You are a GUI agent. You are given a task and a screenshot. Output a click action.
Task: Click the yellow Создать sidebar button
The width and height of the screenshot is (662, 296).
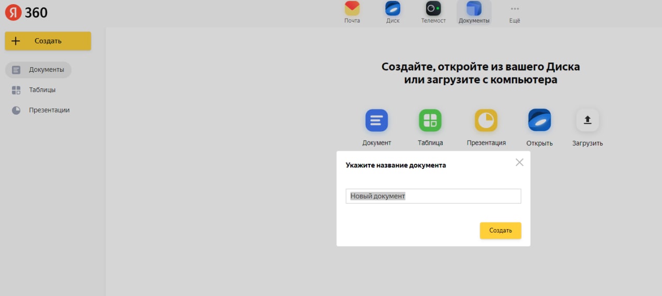pyautogui.click(x=48, y=41)
